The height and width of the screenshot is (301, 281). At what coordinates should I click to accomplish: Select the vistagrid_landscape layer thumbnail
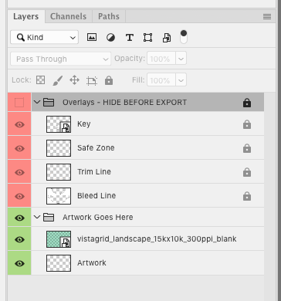pyautogui.click(x=59, y=239)
